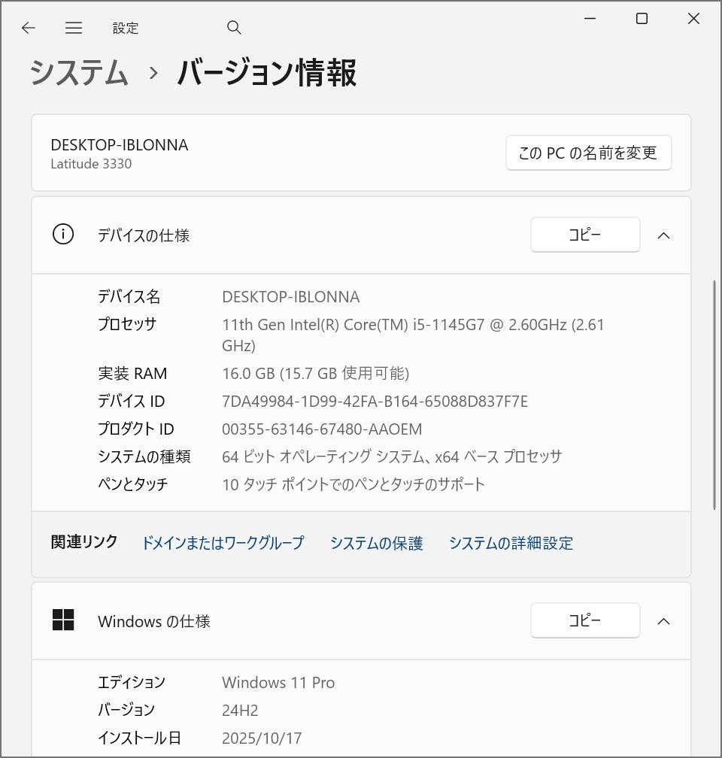The height and width of the screenshot is (758, 722).
Task: Open ドメインまたはワークグループ link
Action: (x=223, y=543)
